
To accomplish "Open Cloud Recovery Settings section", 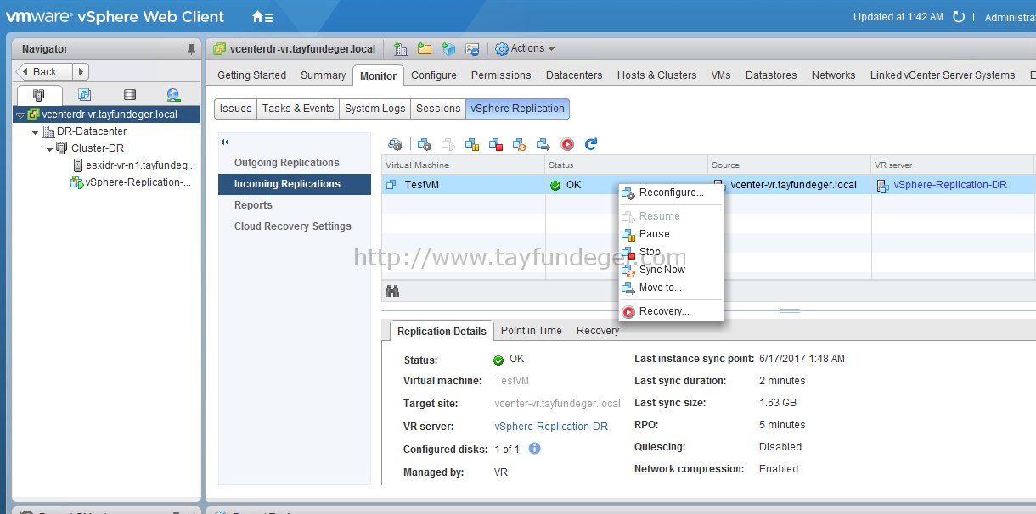I will tap(295, 226).
